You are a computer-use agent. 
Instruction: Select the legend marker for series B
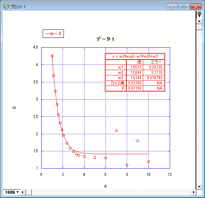pos(51,34)
